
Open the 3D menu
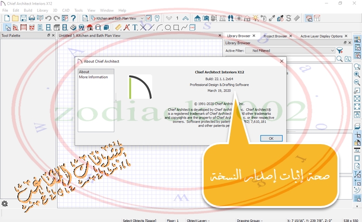pyautogui.click(x=55, y=11)
